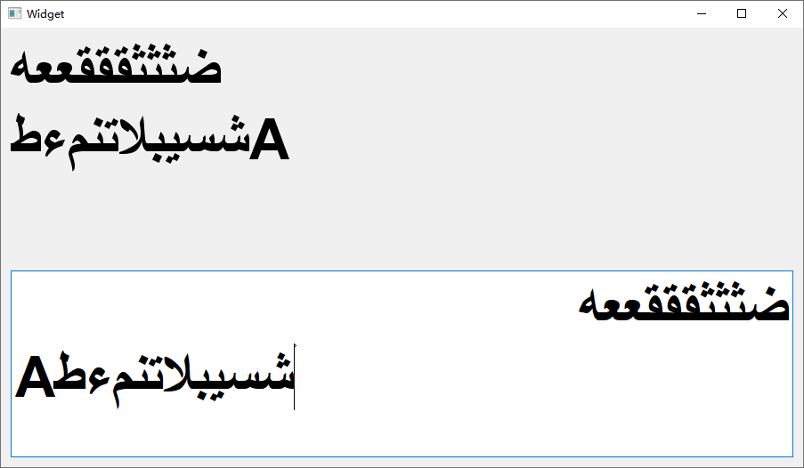Click the upper label's line containing letter A

[x=150, y=141]
